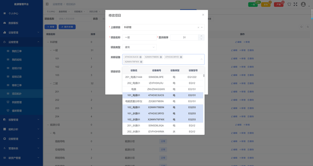This screenshot has width=313, height=166.
Task: Collapse 运维管理 with its chevron
Action: (x=38, y=42)
